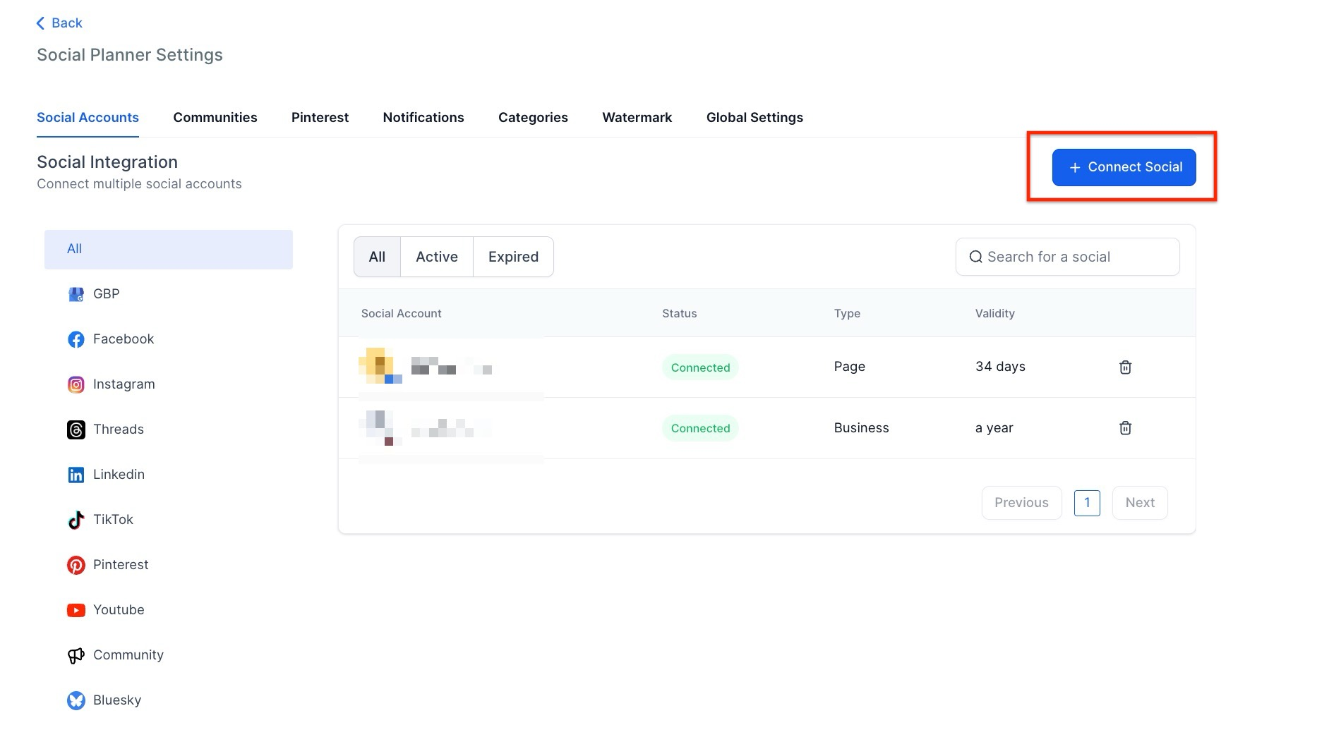The height and width of the screenshot is (749, 1341).
Task: Select All in the platform sidebar
Action: pos(169,249)
